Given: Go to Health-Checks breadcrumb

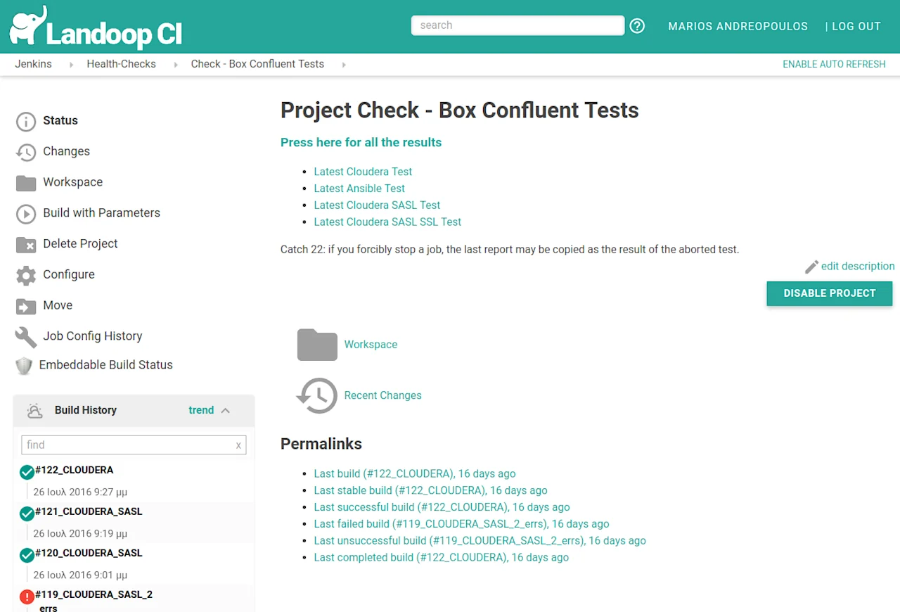Looking at the screenshot, I should click(x=121, y=64).
